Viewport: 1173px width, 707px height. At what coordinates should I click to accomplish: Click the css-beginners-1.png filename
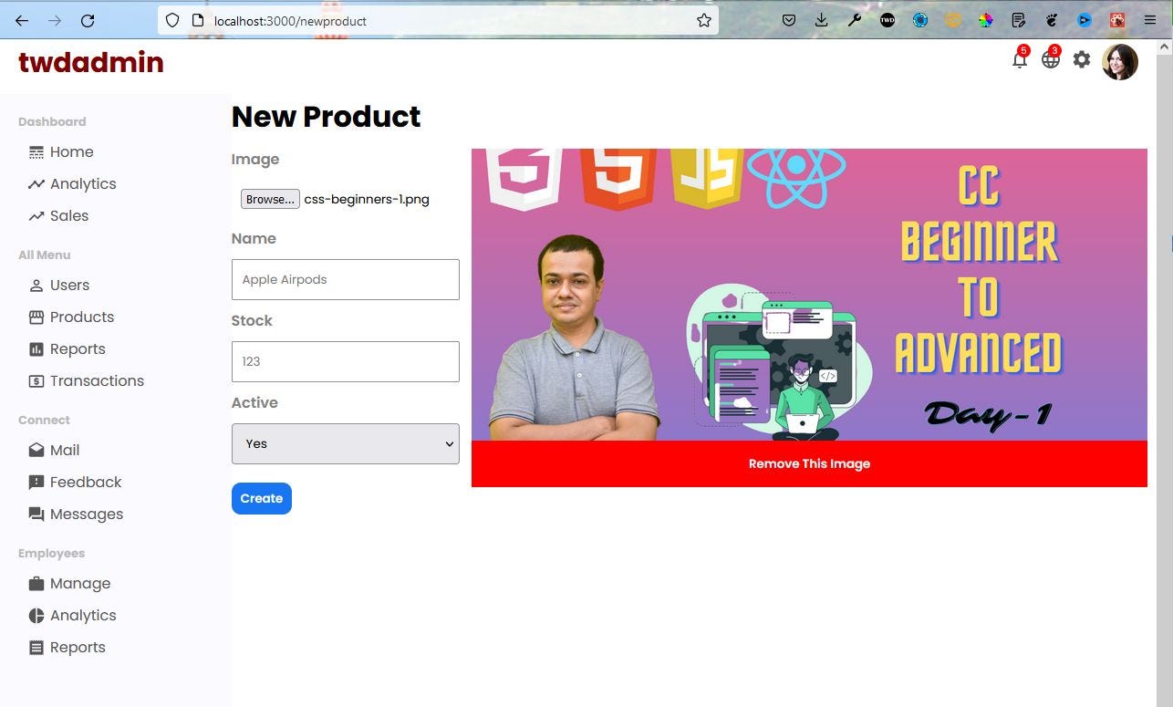coord(367,199)
